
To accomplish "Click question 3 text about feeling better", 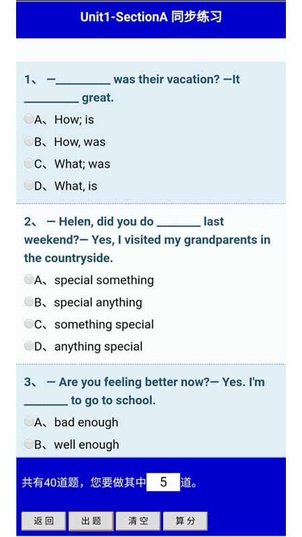I will [144, 391].
